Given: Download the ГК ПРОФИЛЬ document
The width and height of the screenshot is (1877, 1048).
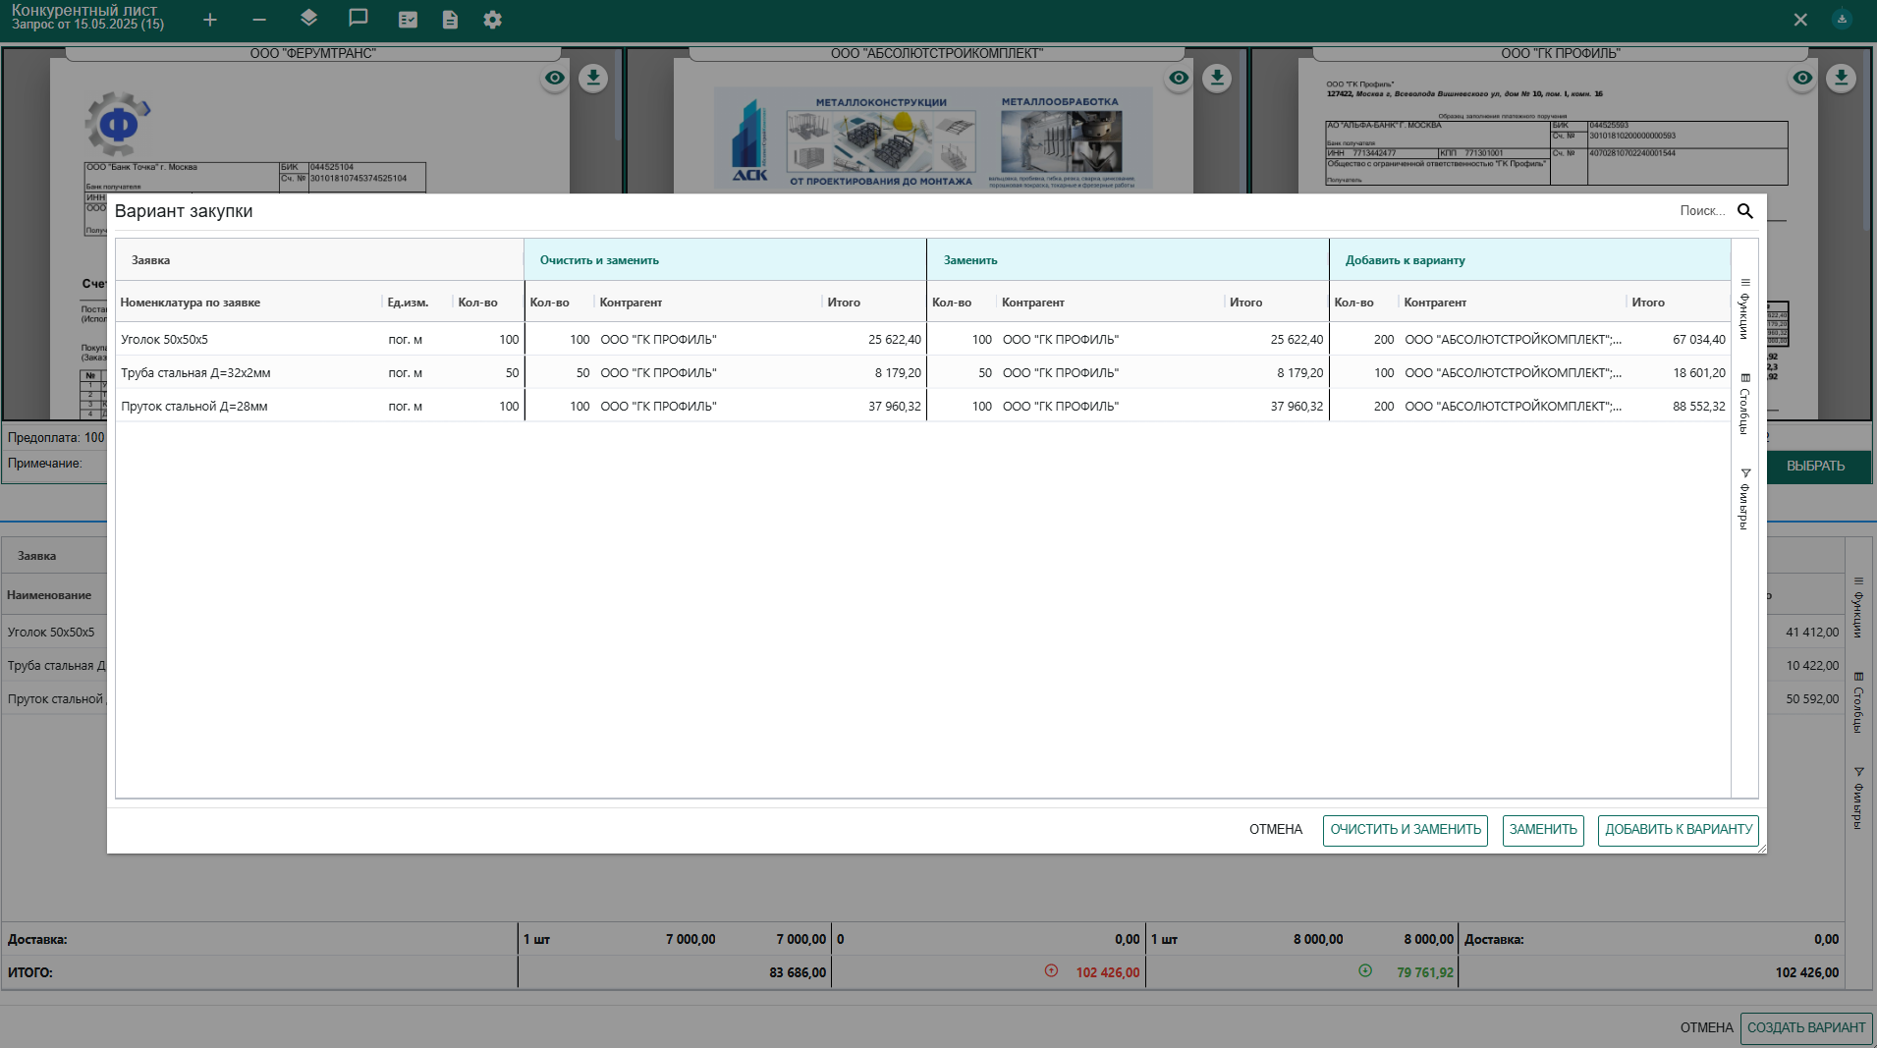Looking at the screenshot, I should click(1842, 78).
